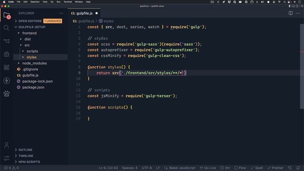
Task: Open the View menu
Action: [x=45, y=2]
